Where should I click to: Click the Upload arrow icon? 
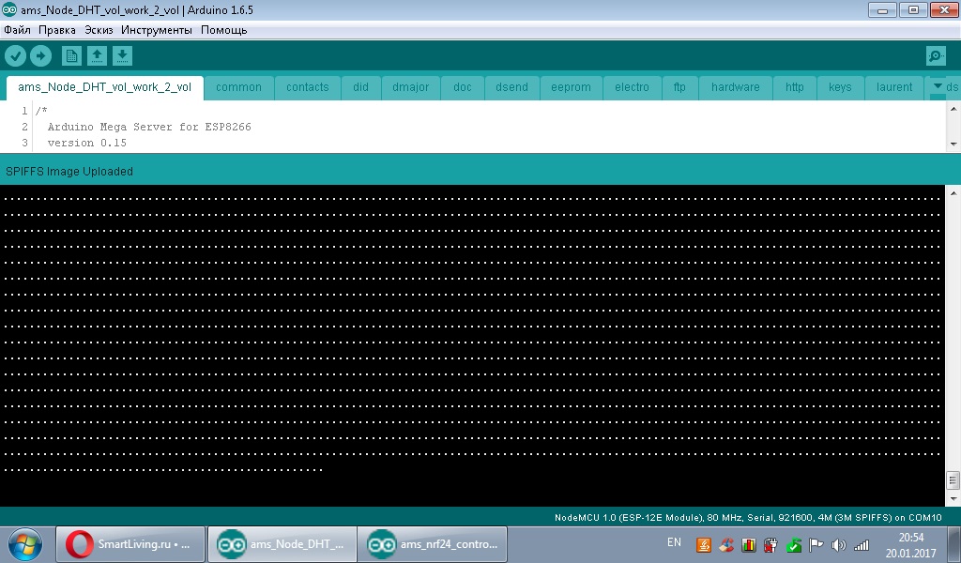coord(40,56)
